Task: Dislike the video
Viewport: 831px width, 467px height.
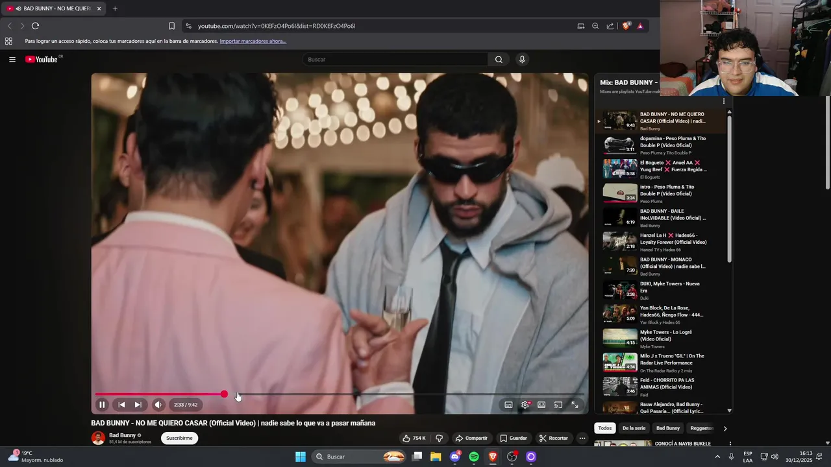Action: click(x=439, y=438)
